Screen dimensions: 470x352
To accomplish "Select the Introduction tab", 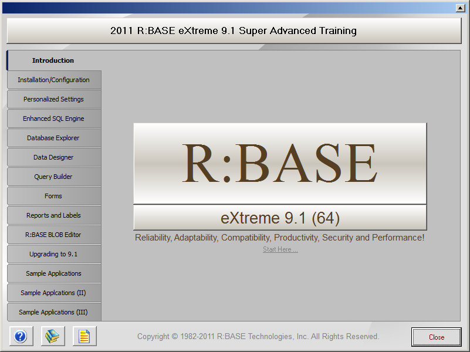I will (53, 60).
